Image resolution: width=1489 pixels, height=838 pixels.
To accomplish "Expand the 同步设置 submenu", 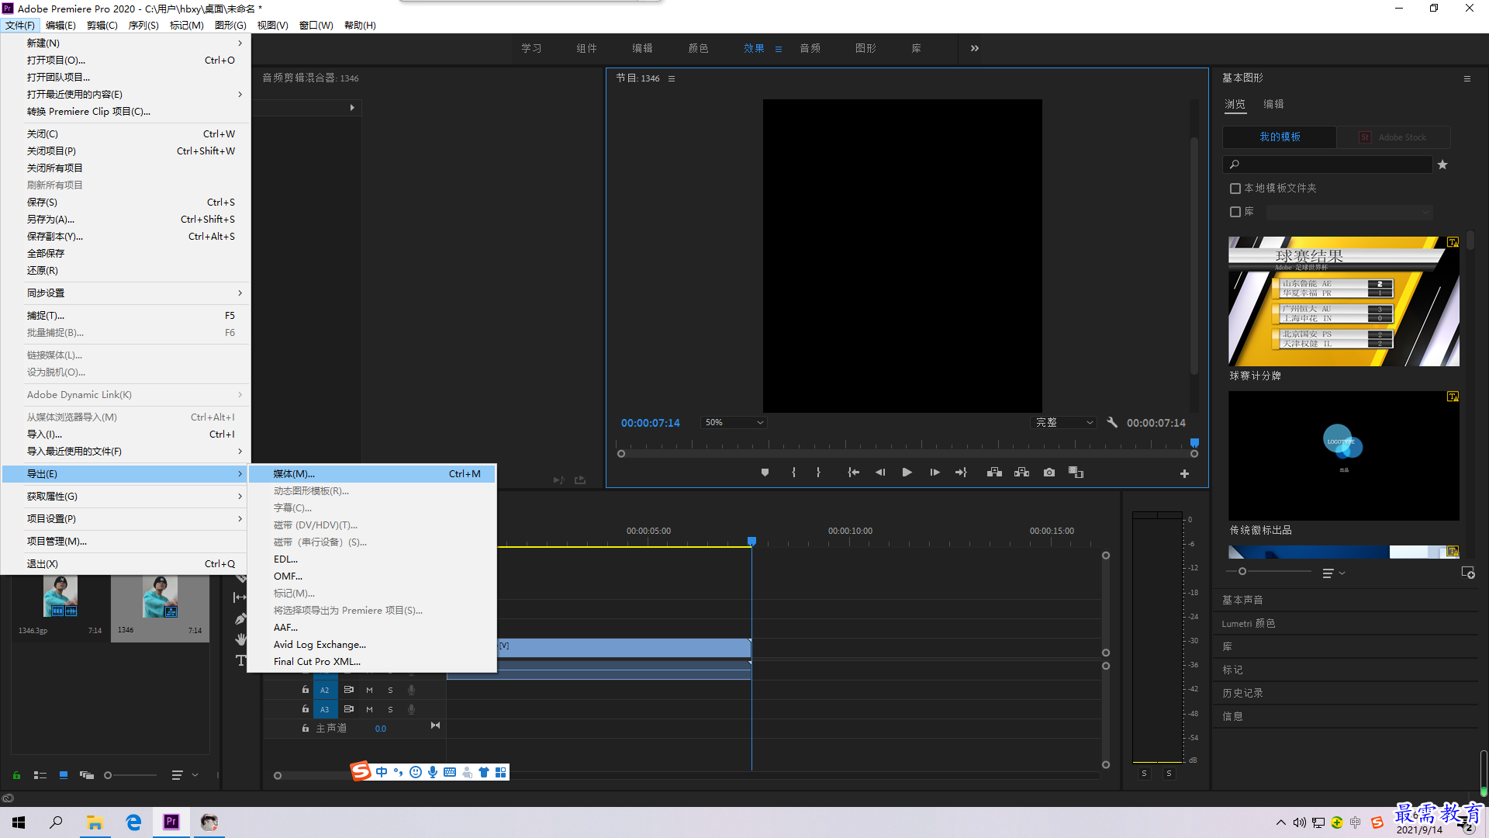I will coord(126,293).
